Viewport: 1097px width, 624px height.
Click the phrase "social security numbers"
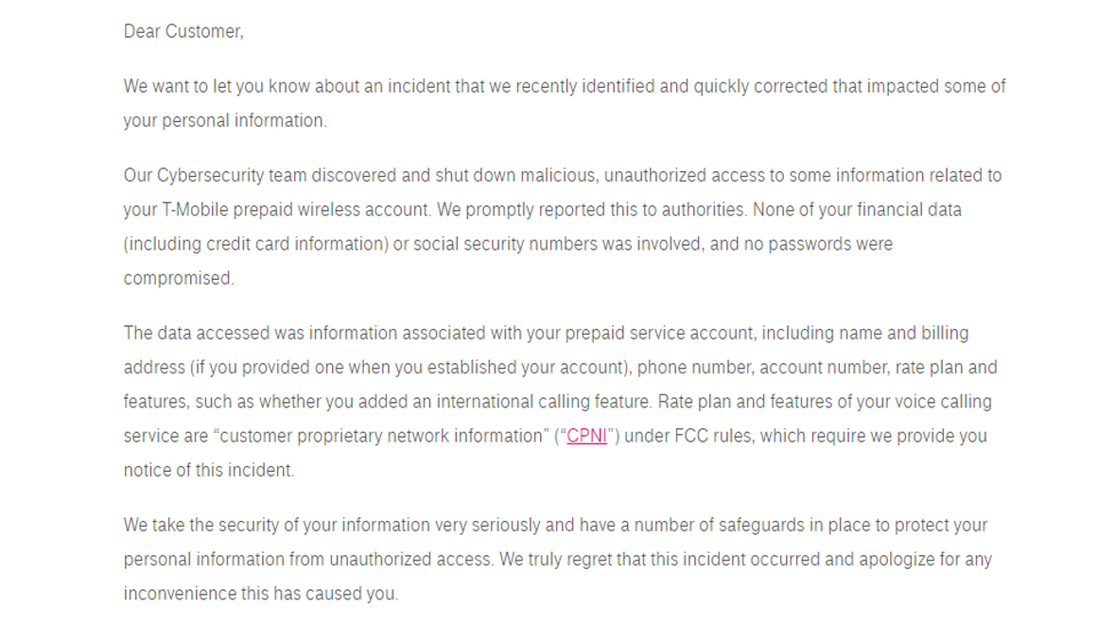(502, 244)
